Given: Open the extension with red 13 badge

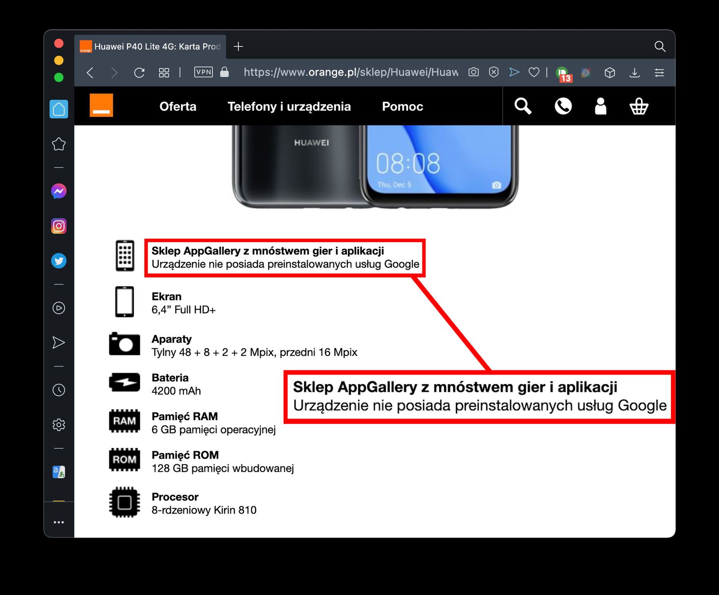Looking at the screenshot, I should click(563, 74).
